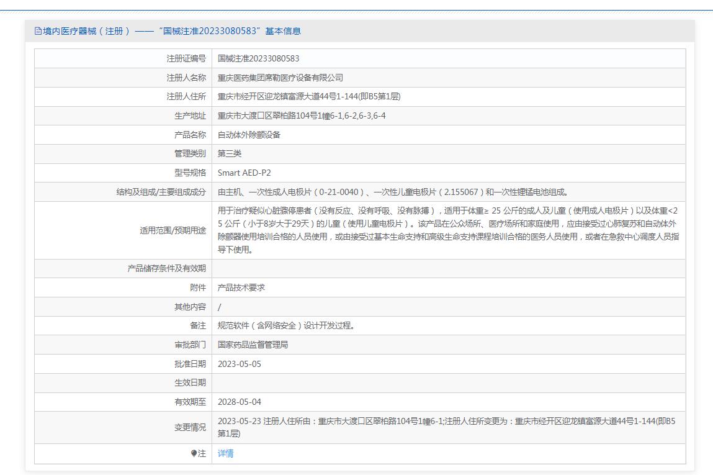Viewport: 713px width, 475px height.
Task: Click the structure and composition description
Action: click(393, 192)
